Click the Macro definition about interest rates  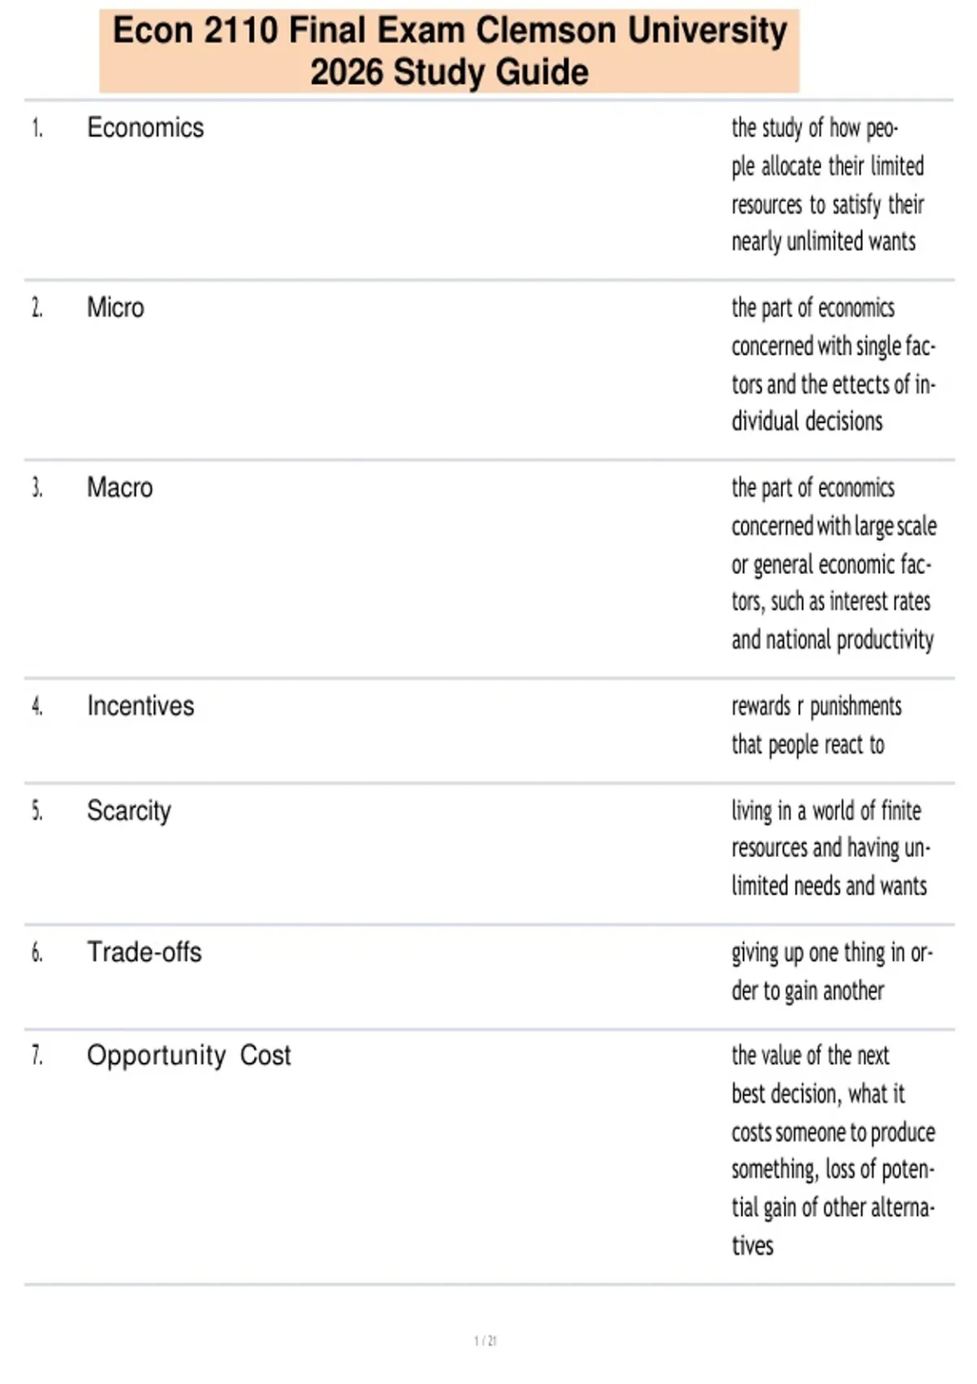coord(834,563)
